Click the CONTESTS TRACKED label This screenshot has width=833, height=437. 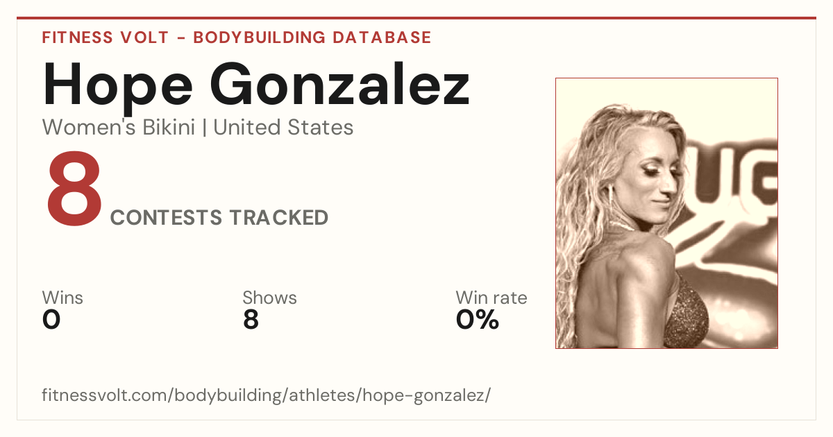219,218
